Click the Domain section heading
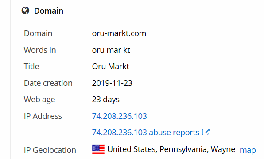 (x=49, y=11)
